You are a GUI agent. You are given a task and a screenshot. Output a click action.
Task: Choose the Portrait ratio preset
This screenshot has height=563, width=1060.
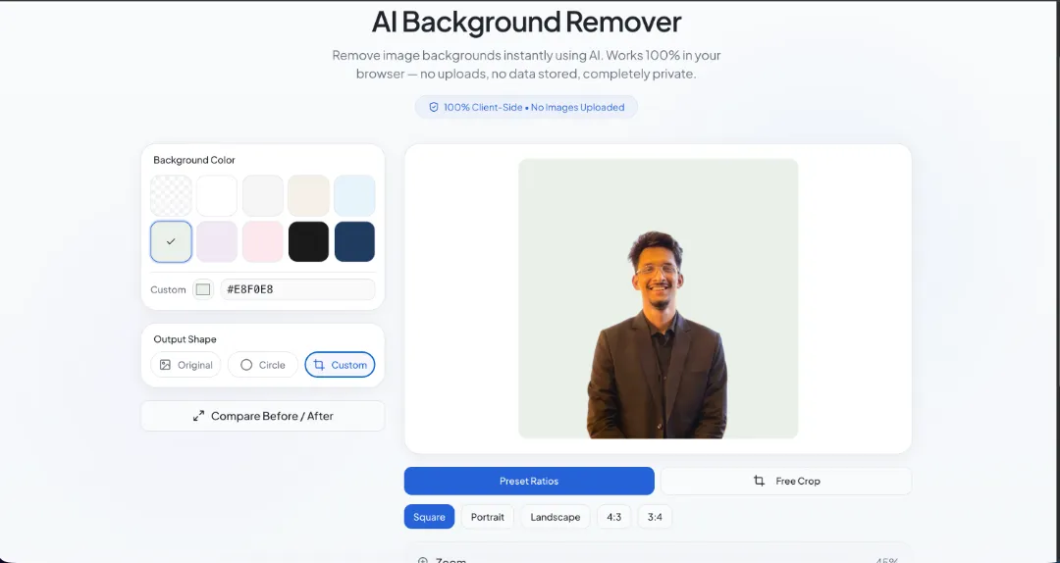(488, 517)
